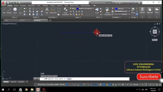163x92 pixels.
Task: Click the Undo command option
Action: [69, 79]
